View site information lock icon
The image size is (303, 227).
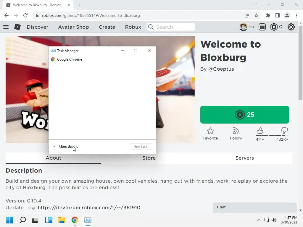37,15
